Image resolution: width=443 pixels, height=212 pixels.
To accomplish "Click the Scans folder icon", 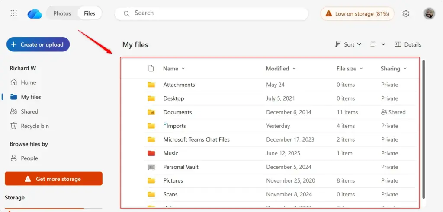I will [x=151, y=194].
